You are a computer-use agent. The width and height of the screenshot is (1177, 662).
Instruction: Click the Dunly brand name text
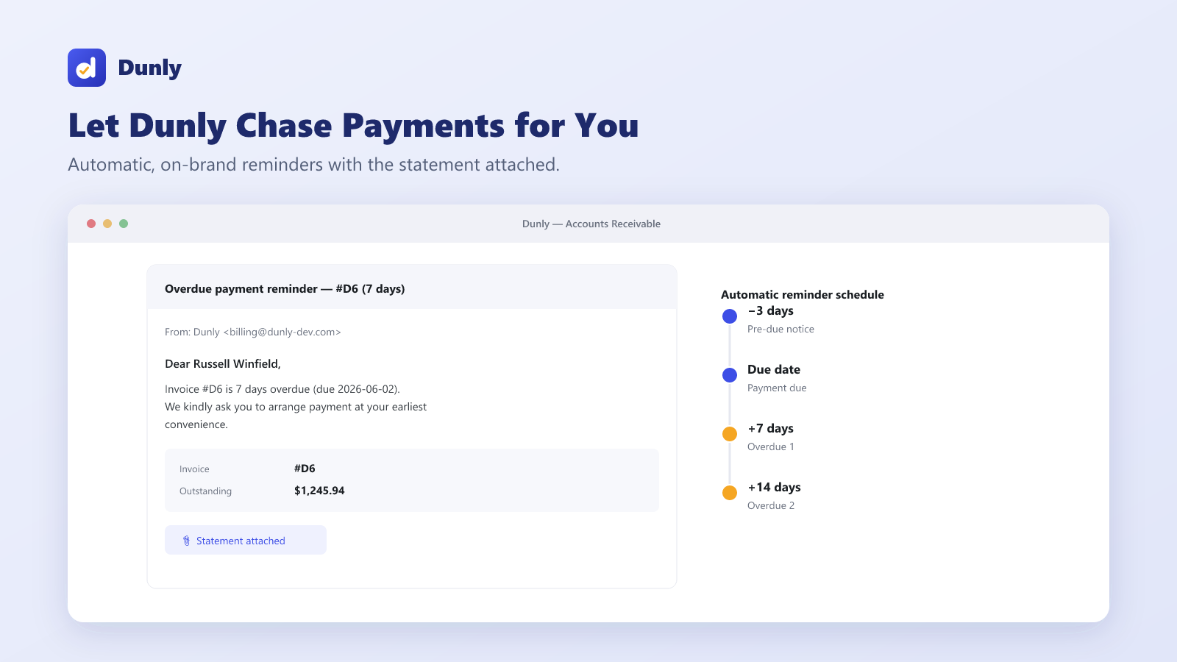point(149,68)
